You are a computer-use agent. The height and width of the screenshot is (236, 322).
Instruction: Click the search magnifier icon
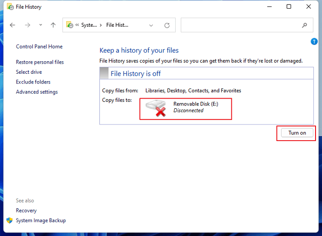304,25
